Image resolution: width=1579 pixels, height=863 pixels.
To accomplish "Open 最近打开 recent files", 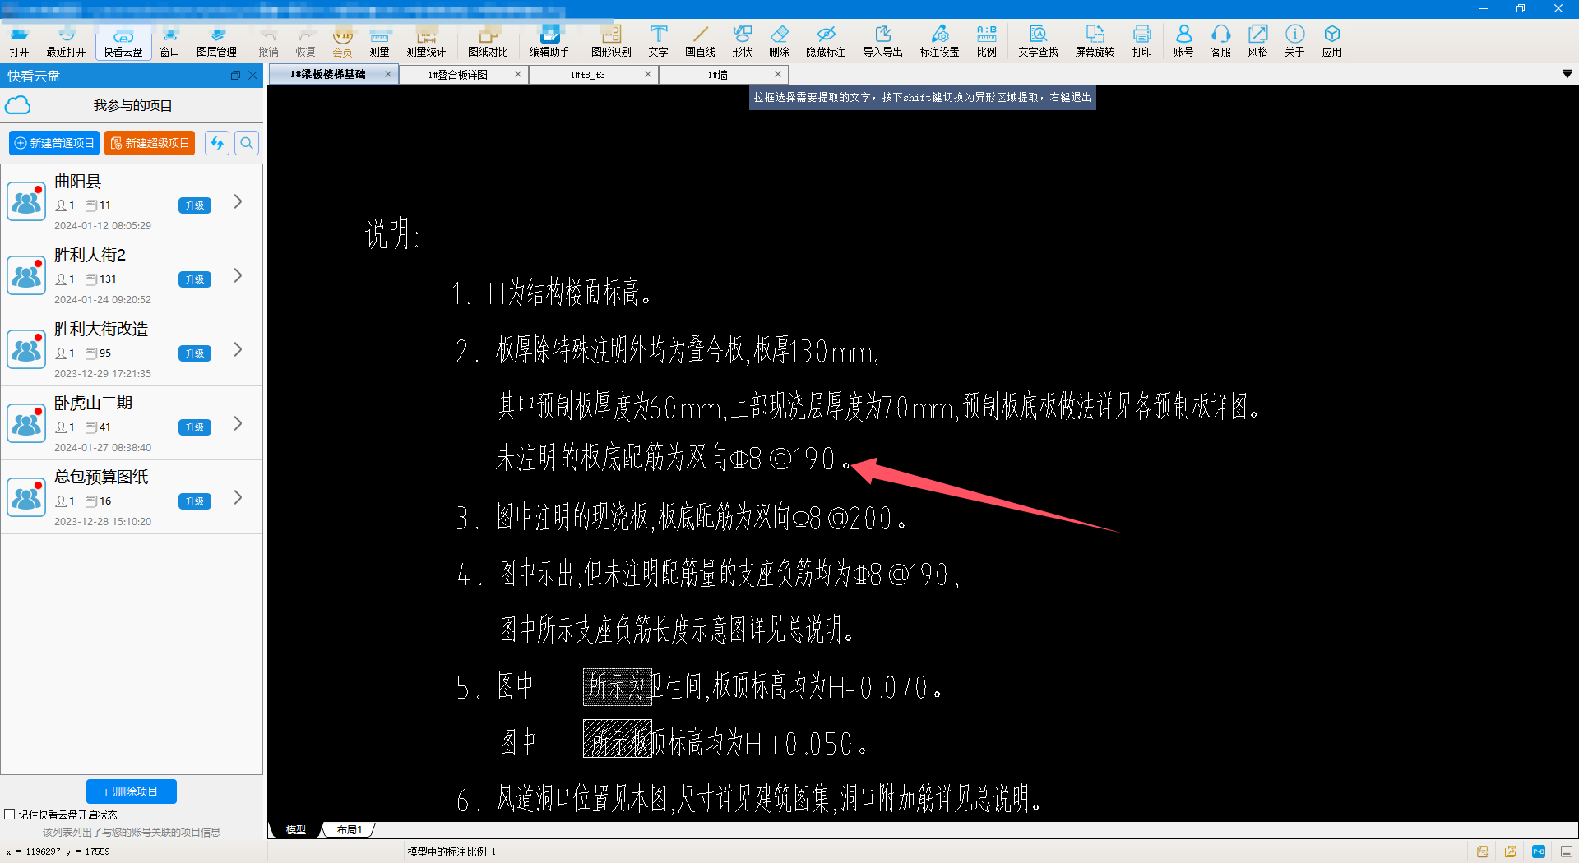I will click(66, 41).
